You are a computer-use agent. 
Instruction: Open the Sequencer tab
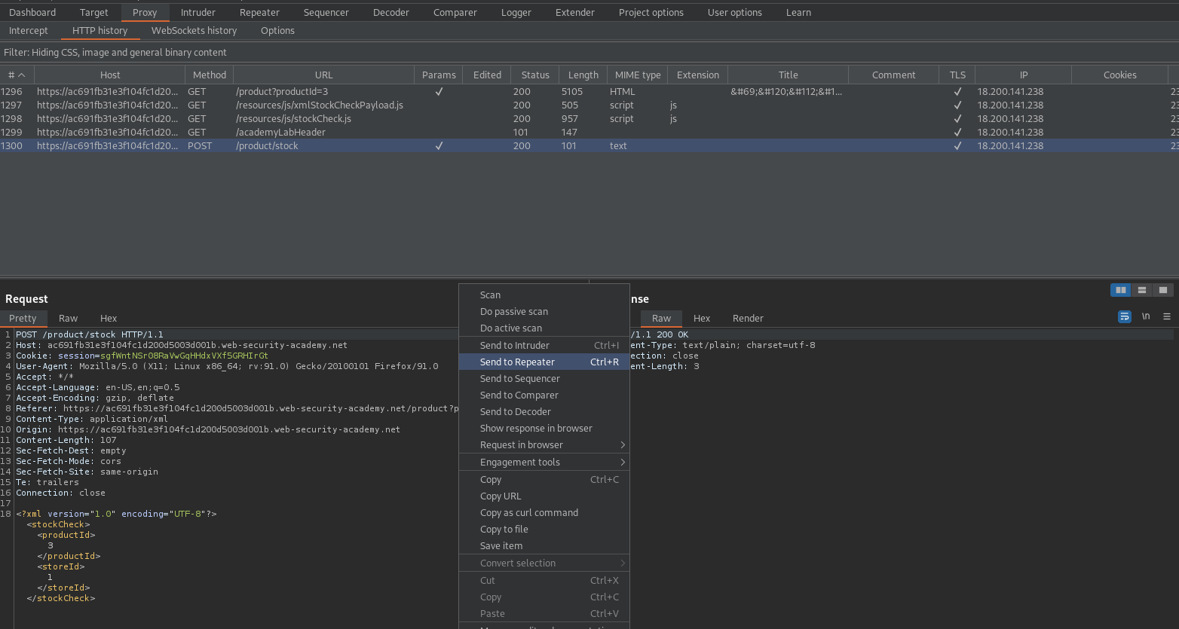(326, 13)
